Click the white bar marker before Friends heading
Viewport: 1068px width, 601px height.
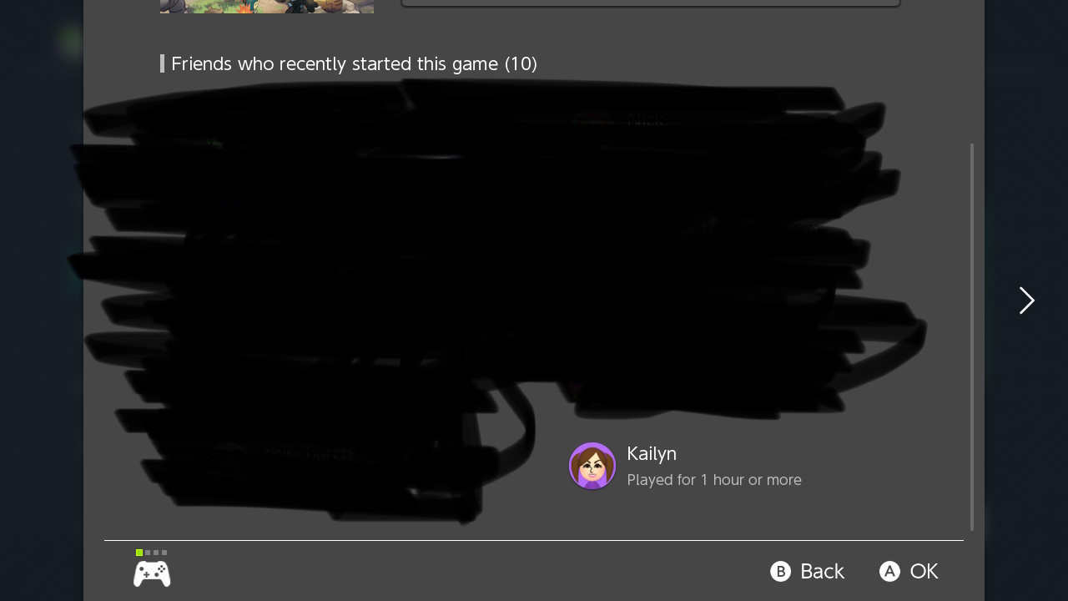[162, 63]
